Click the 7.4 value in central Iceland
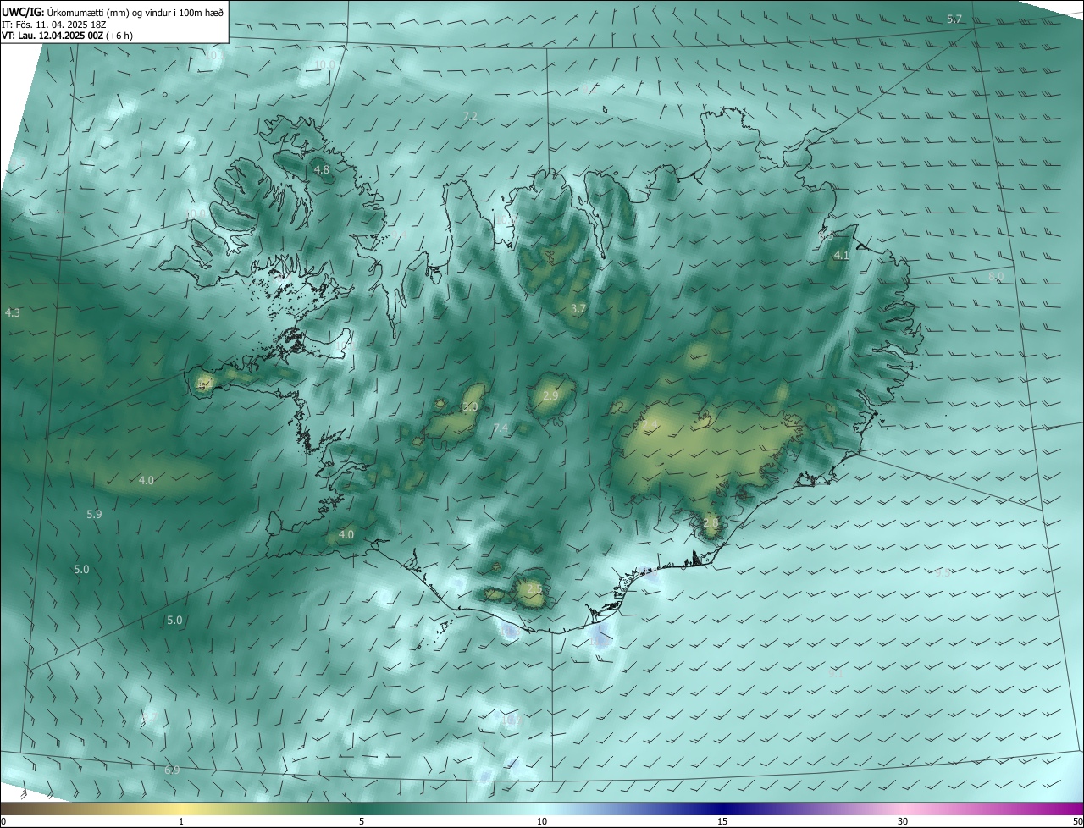Screen dimensions: 1084x828 [501, 428]
